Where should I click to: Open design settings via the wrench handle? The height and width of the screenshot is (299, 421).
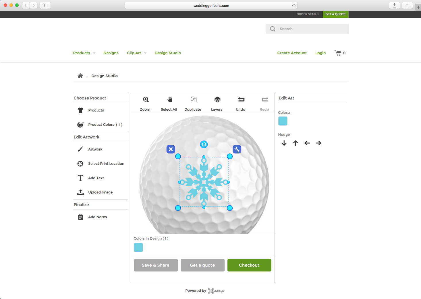pyautogui.click(x=237, y=149)
